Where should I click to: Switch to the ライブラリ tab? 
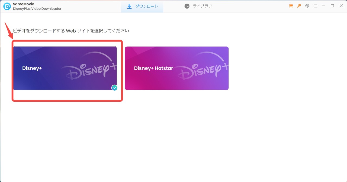pyautogui.click(x=198, y=5)
